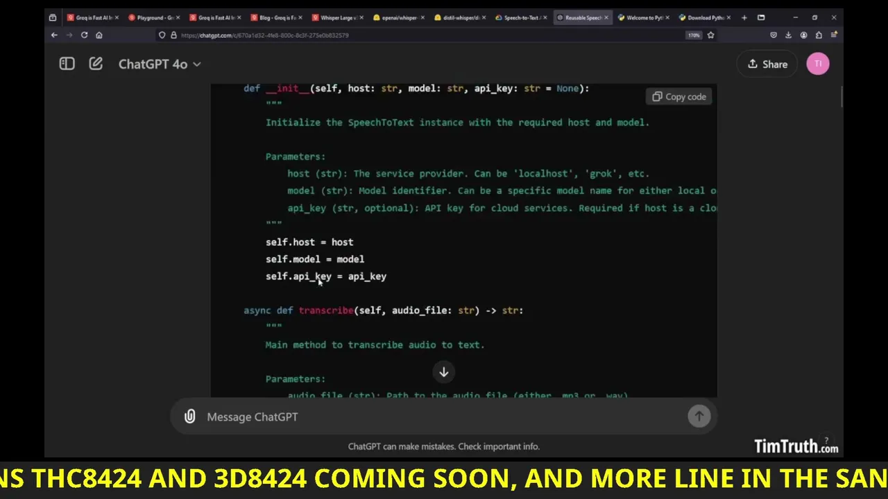Image resolution: width=888 pixels, height=499 pixels.
Task: Switch to Welcome to Python tab
Action: tap(642, 17)
